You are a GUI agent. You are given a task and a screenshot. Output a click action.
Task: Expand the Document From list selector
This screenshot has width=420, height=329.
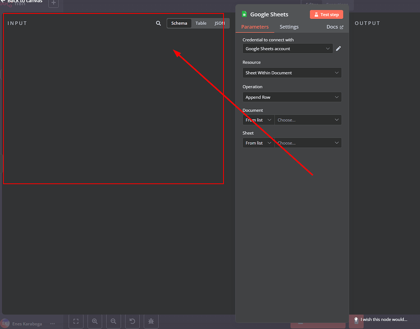(258, 119)
